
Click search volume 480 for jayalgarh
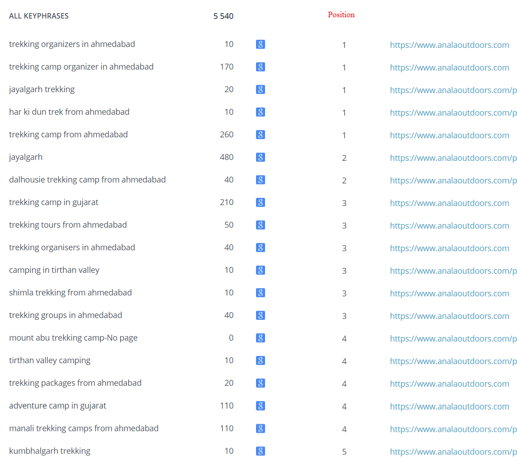tap(227, 157)
